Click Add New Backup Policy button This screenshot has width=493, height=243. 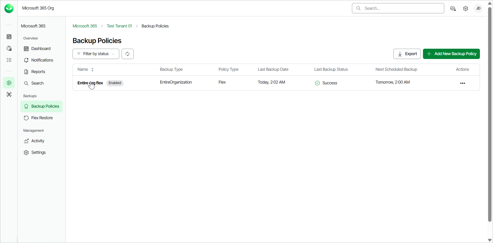coord(451,54)
